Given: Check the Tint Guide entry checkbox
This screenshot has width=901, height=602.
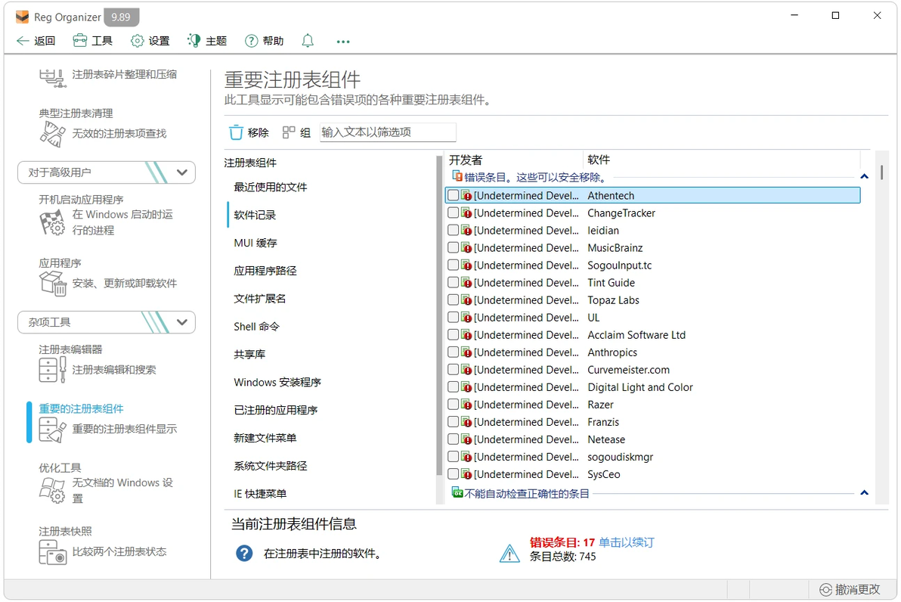Looking at the screenshot, I should (454, 282).
